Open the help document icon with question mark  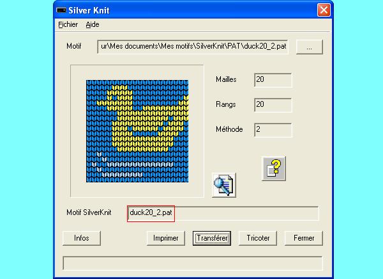(x=274, y=168)
